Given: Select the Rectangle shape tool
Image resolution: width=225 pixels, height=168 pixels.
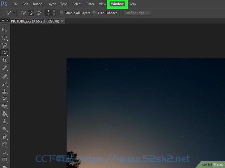Looking at the screenshot, I should tap(4, 159).
